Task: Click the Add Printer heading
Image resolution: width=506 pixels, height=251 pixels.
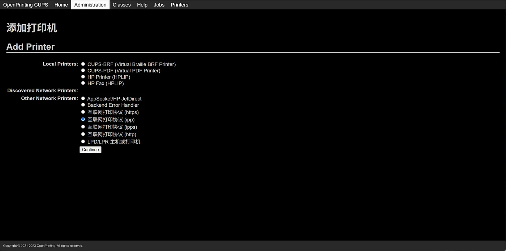Action: (x=30, y=47)
